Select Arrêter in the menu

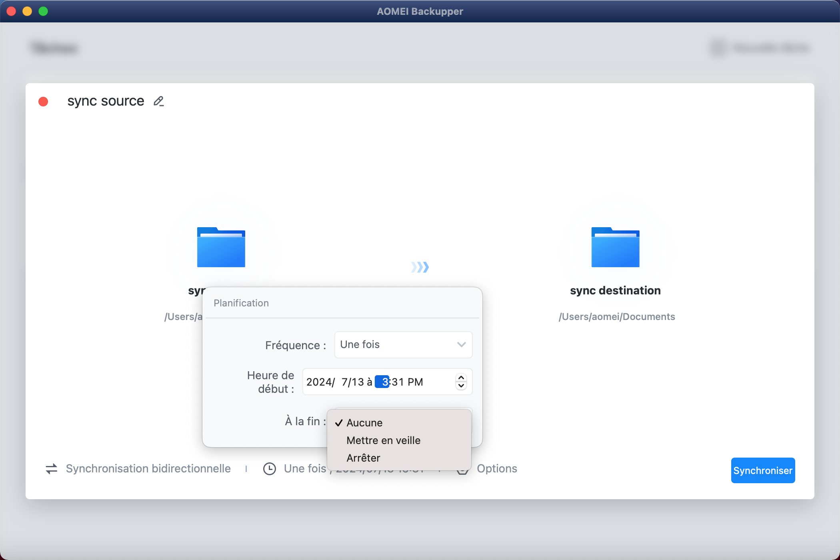click(x=363, y=458)
